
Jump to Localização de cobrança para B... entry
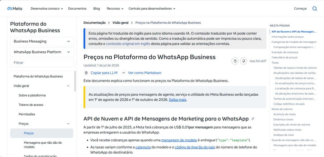(296, 88)
